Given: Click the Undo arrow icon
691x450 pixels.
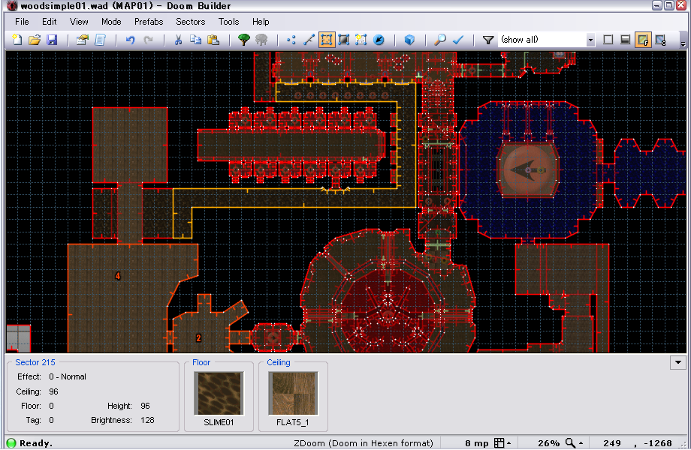Looking at the screenshot, I should [130, 40].
